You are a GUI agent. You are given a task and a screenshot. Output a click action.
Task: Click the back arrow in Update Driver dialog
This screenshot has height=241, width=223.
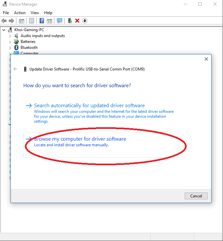(15, 69)
